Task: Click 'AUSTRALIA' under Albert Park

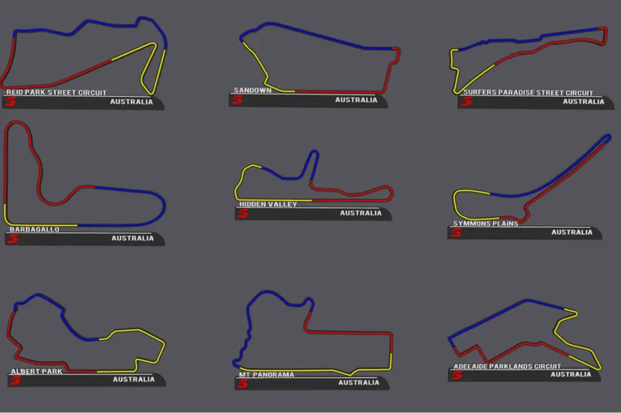Action: (134, 380)
